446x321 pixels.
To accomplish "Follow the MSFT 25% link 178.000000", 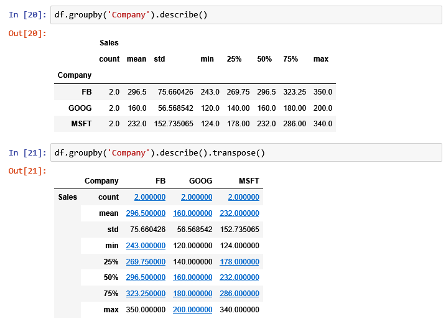I will pos(239,261).
